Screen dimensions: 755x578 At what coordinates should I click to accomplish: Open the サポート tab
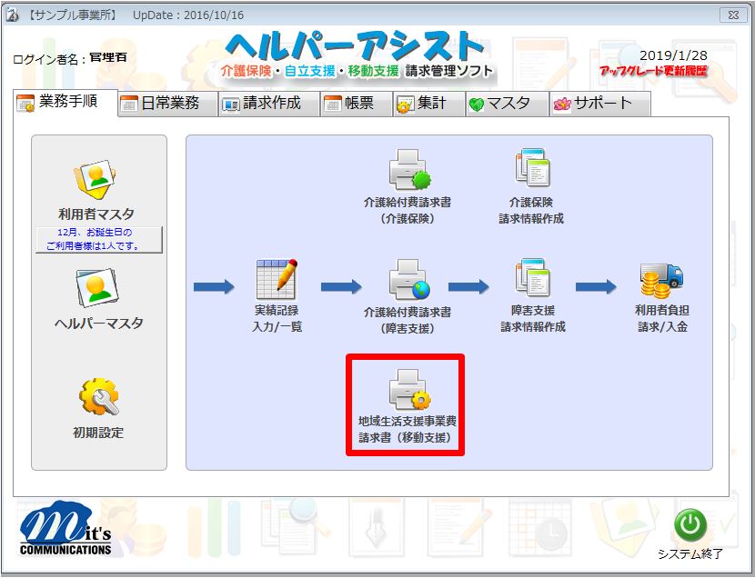click(600, 104)
